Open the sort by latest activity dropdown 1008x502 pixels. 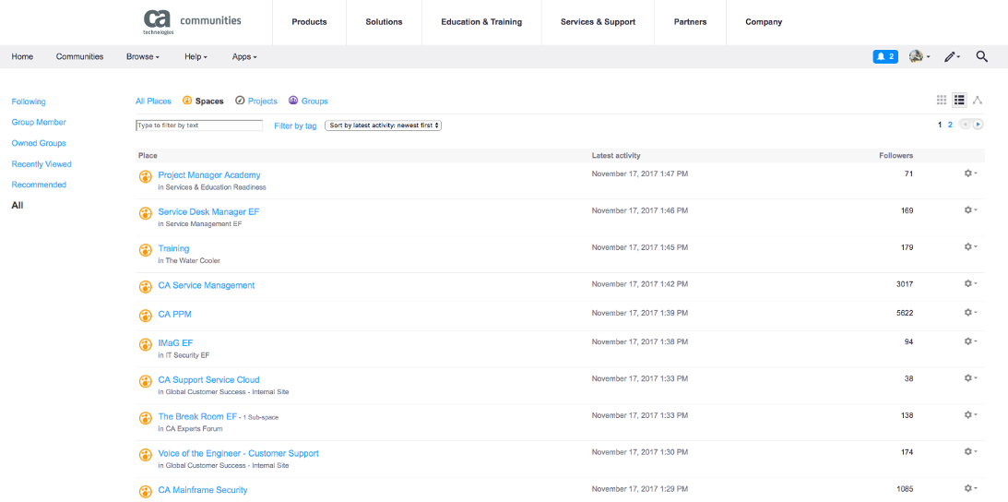383,125
